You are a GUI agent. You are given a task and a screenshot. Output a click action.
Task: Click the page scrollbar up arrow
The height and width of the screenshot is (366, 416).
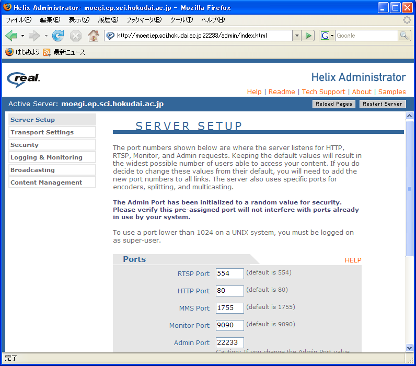pyautogui.click(x=409, y=116)
